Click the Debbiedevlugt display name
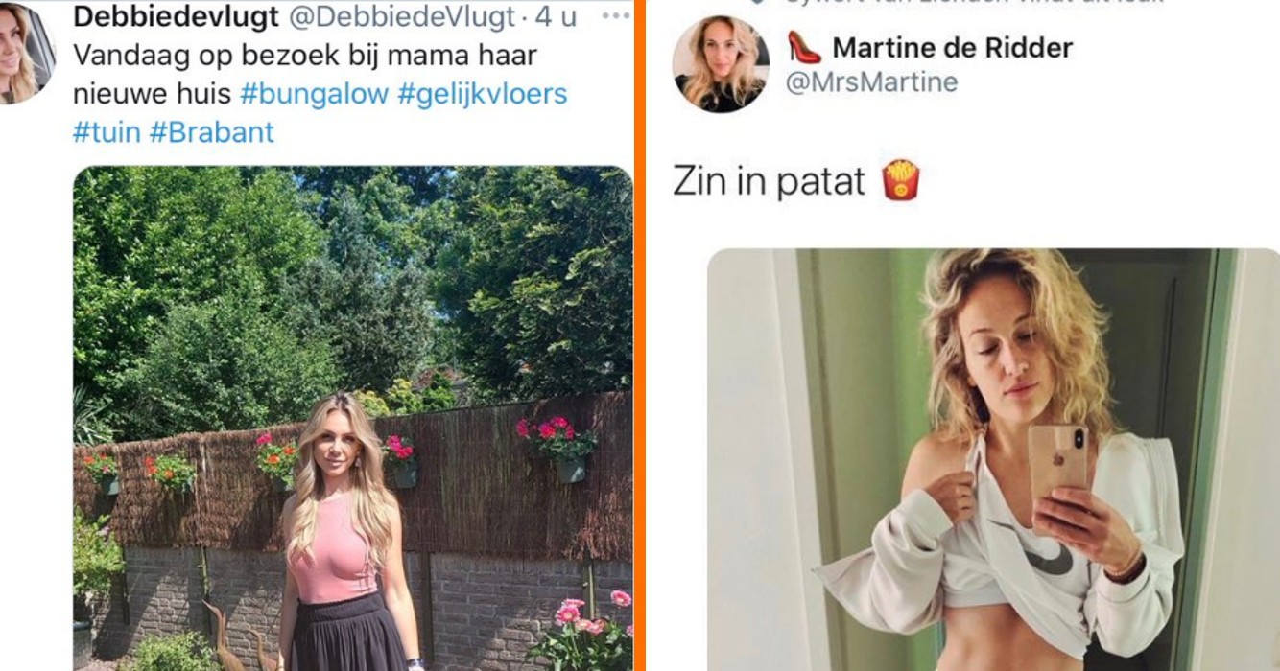This screenshot has width=1280, height=671. [x=177, y=16]
